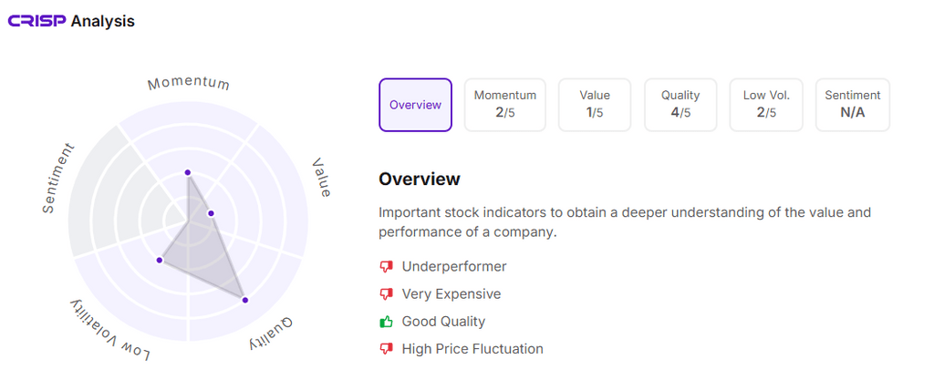934x380 pixels.
Task: Click thumbs-down icon beside Very Expensive
Action: [x=386, y=294]
